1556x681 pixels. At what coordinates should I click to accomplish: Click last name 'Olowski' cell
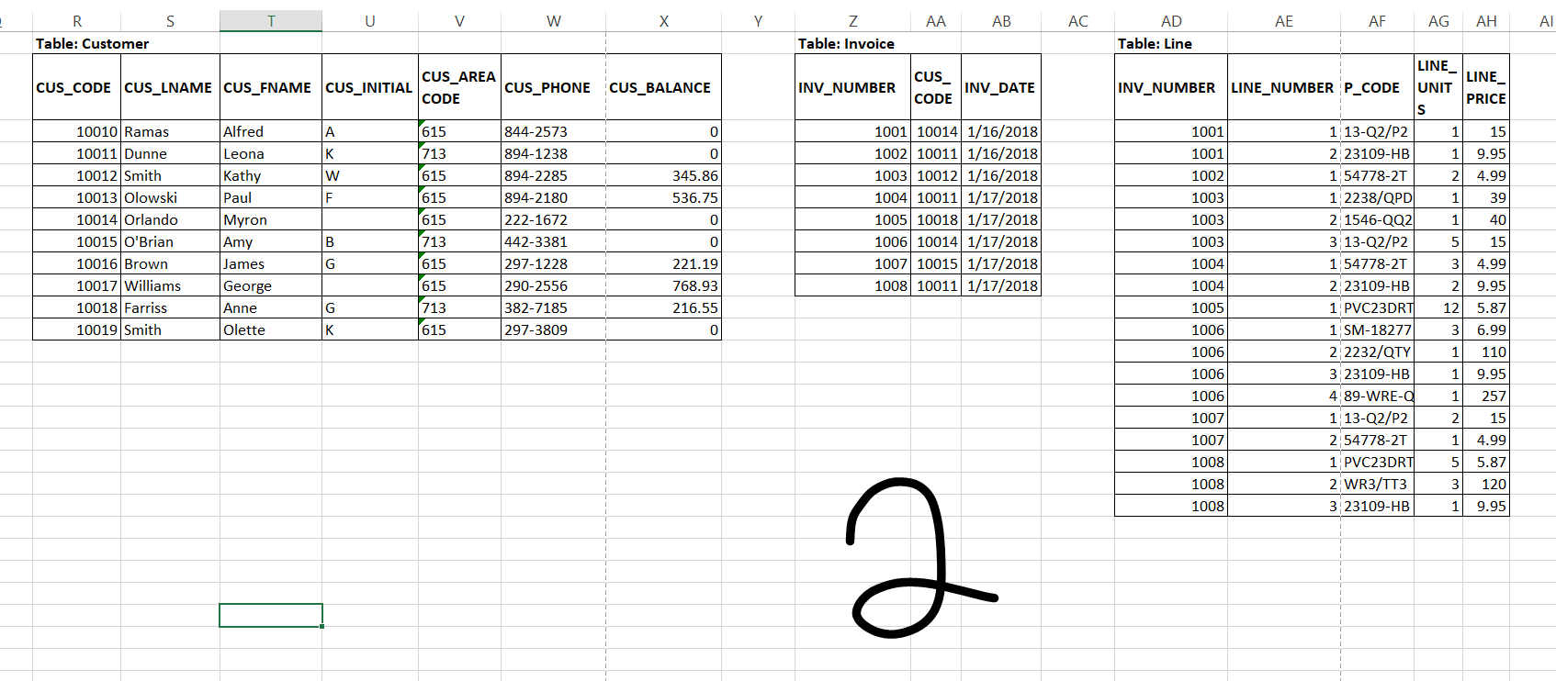170,197
